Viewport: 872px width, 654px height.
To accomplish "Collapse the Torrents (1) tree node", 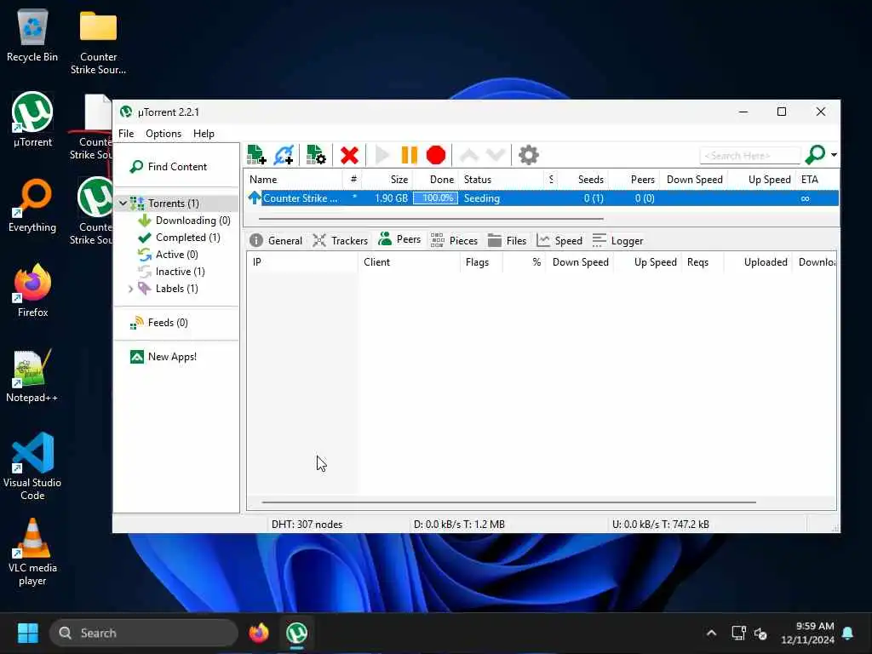I will click(123, 204).
